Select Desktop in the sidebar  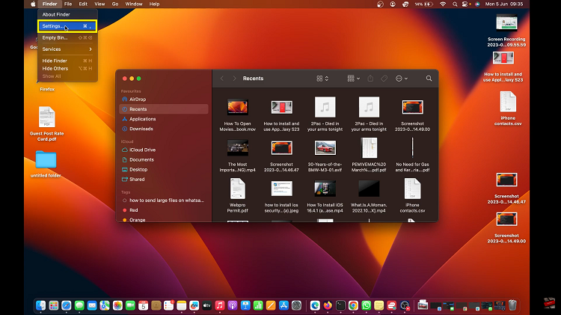[164, 170]
